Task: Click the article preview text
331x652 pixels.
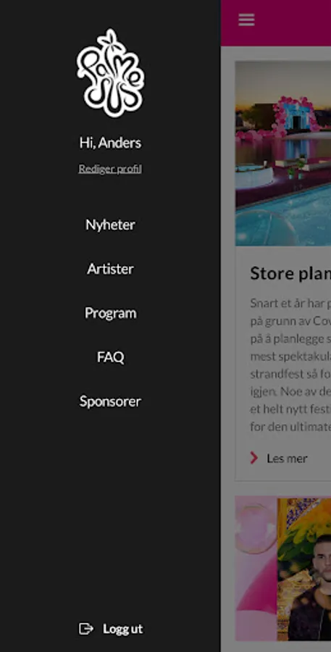Action: point(290,364)
